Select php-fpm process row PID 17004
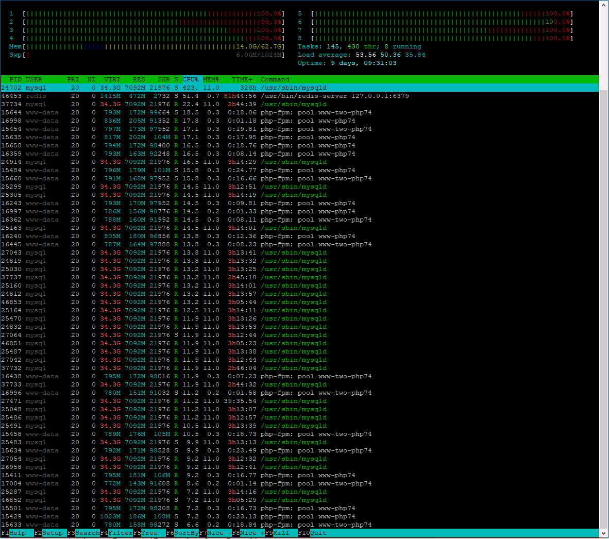This screenshot has width=609, height=539. (299, 483)
